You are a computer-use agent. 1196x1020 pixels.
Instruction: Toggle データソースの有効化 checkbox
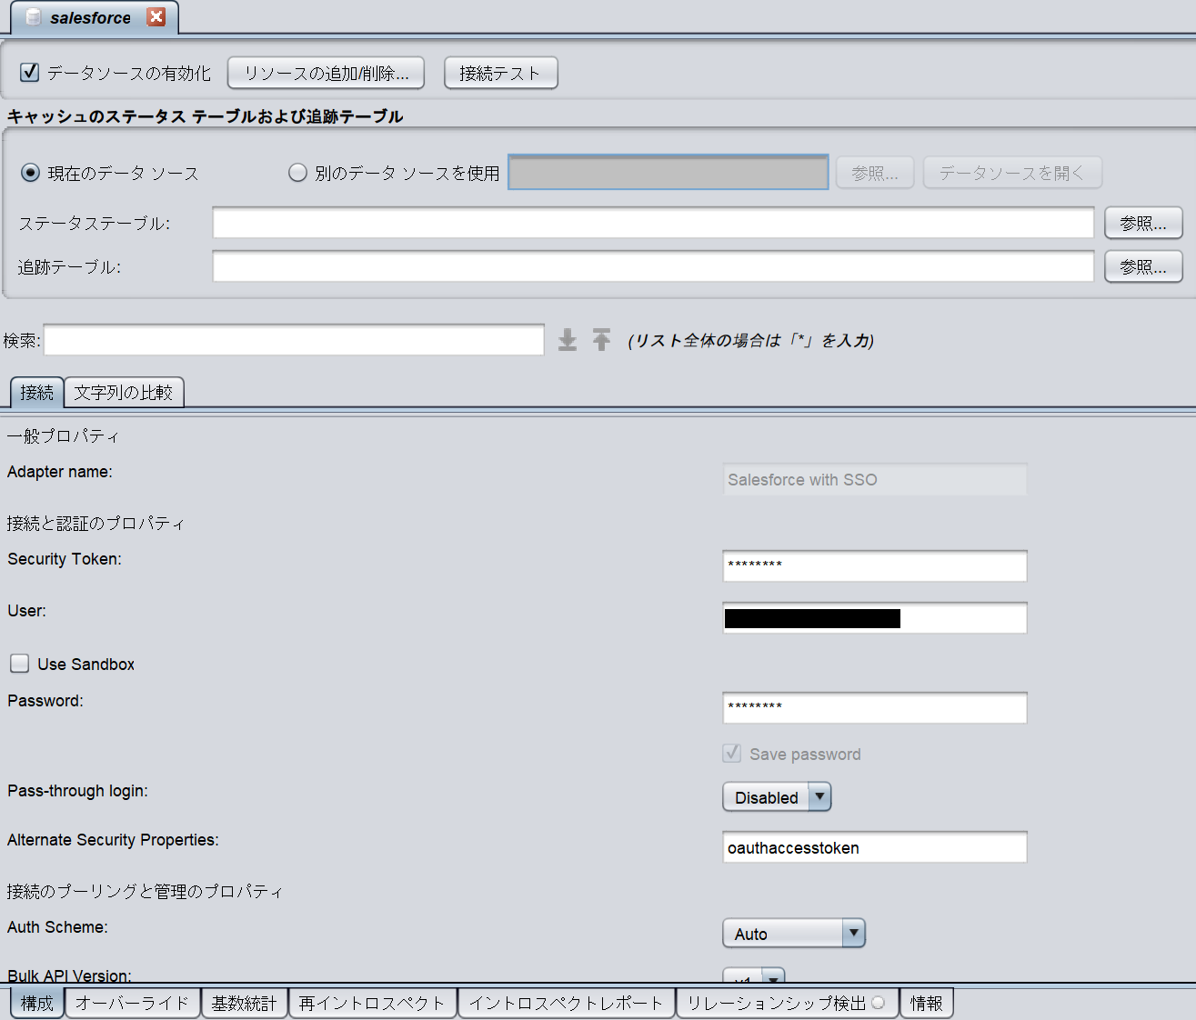(30, 73)
